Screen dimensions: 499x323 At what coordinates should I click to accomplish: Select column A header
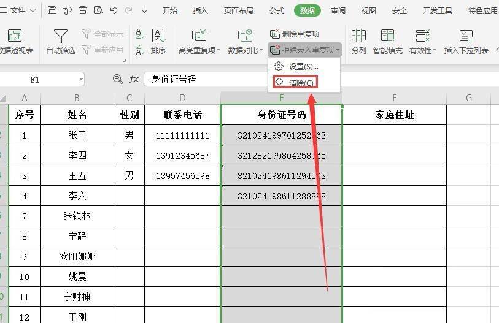tap(25, 98)
